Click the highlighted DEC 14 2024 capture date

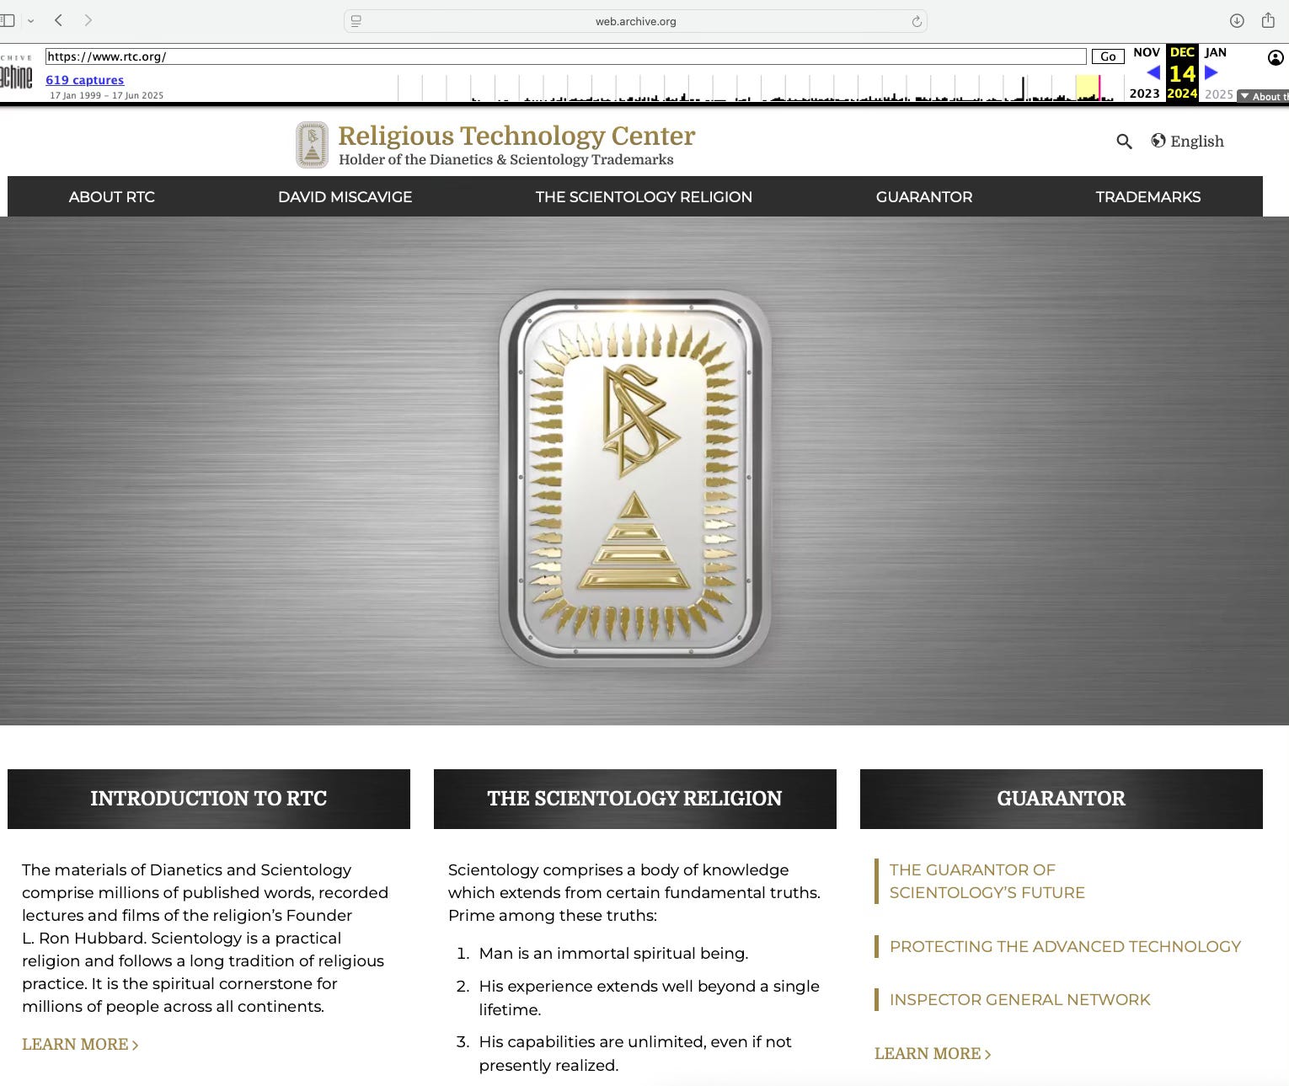pyautogui.click(x=1182, y=73)
